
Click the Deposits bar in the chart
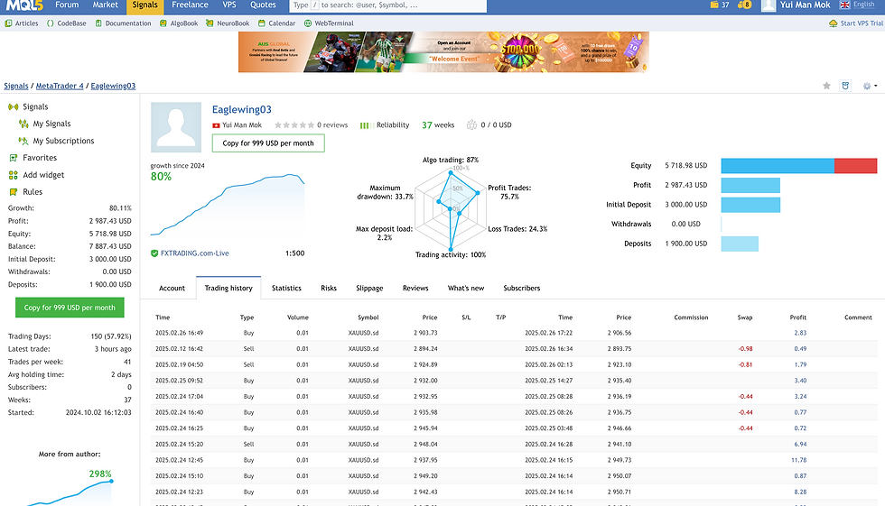coord(740,244)
